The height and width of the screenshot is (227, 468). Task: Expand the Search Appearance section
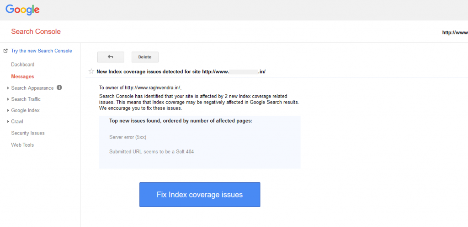(x=8, y=88)
